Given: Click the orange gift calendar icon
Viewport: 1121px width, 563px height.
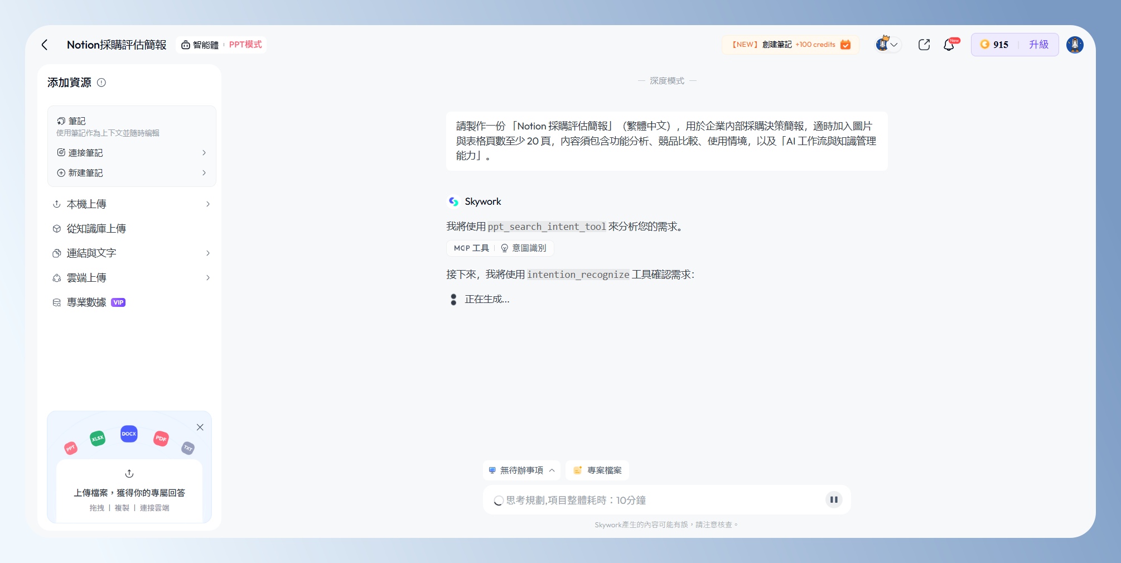Looking at the screenshot, I should pos(845,45).
